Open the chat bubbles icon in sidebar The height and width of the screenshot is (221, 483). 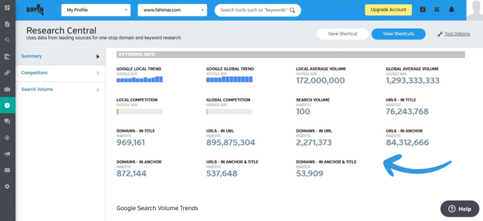pos(7,122)
